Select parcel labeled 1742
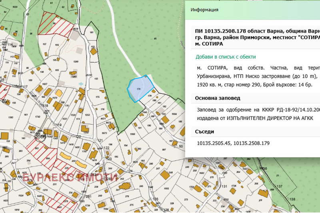320x213 pixels. 38,117
